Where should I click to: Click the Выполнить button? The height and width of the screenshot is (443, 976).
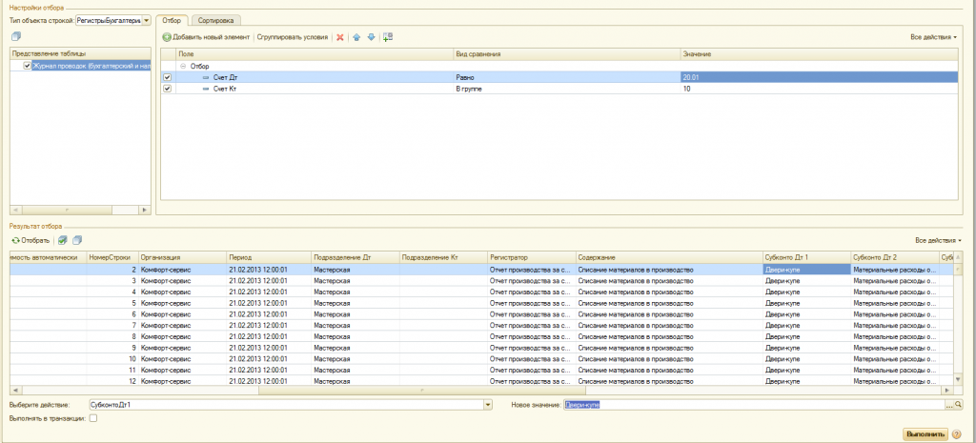925,434
